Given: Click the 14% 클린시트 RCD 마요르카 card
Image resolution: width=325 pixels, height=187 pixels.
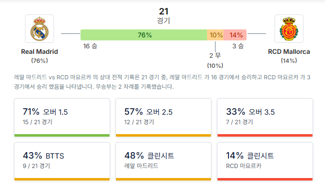Looking at the screenshot, I should click(x=265, y=162).
